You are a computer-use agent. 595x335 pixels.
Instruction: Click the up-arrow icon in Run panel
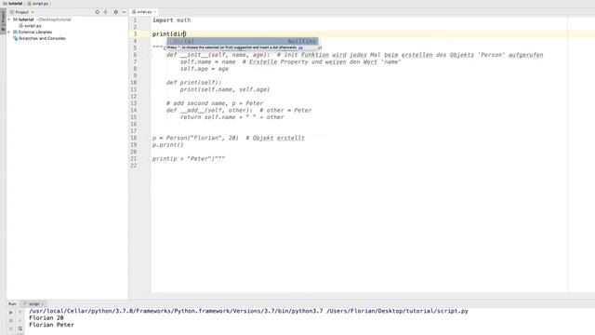pos(20,313)
